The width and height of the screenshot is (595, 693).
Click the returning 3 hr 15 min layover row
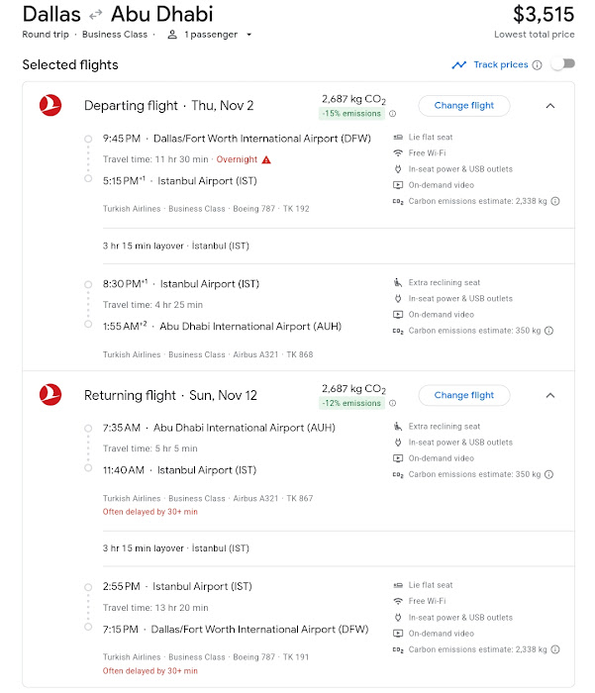point(339,548)
